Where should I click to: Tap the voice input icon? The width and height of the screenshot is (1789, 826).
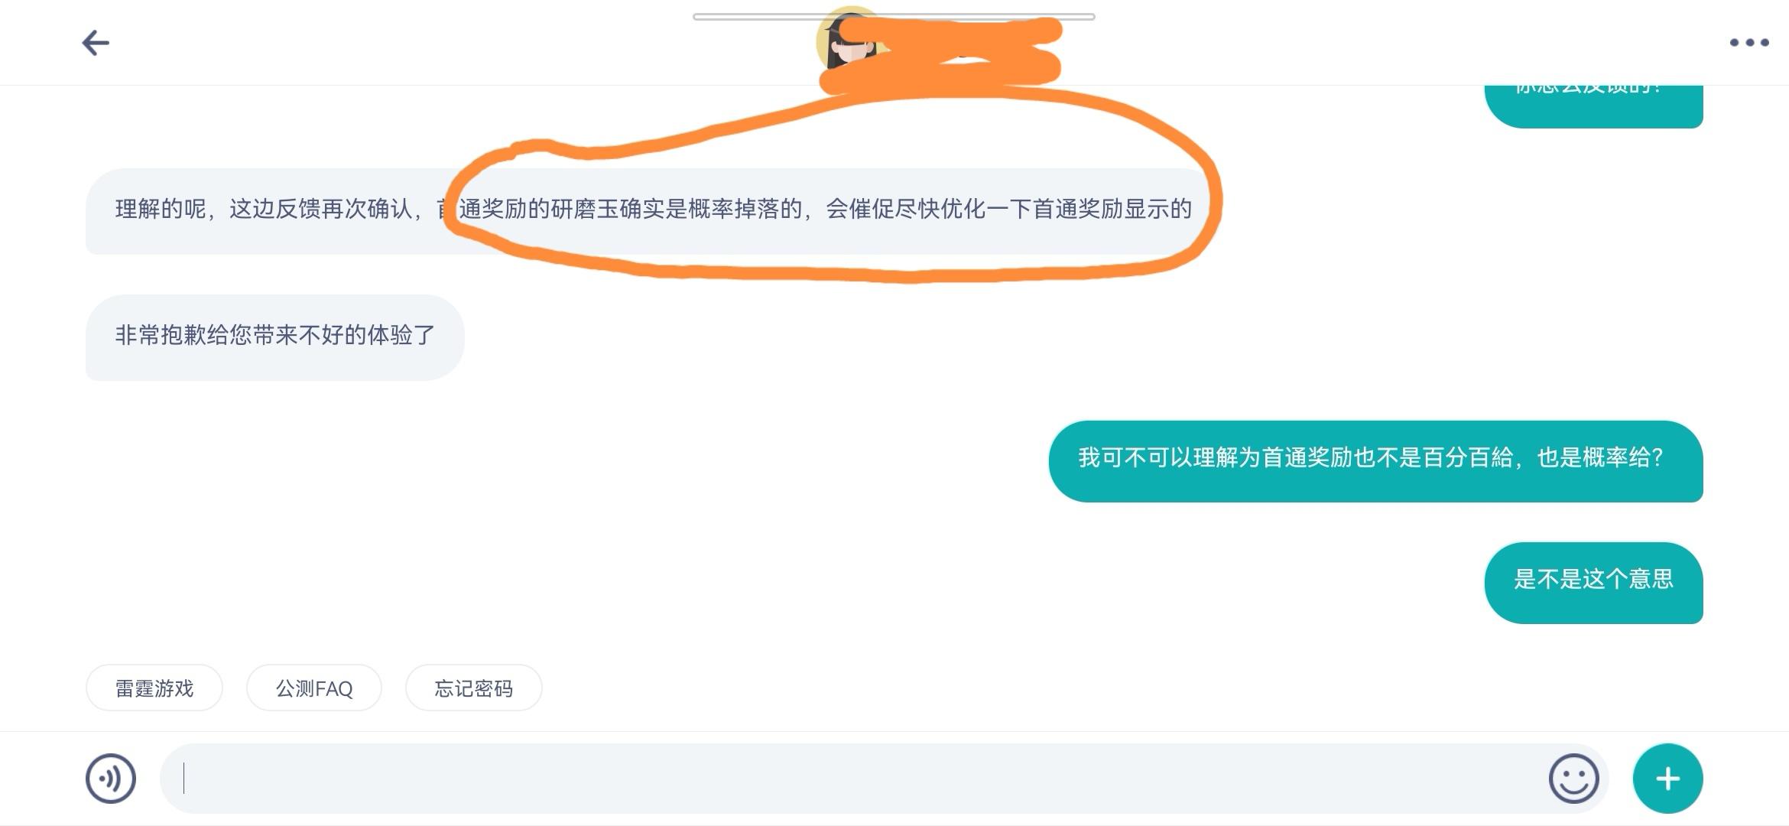(111, 779)
